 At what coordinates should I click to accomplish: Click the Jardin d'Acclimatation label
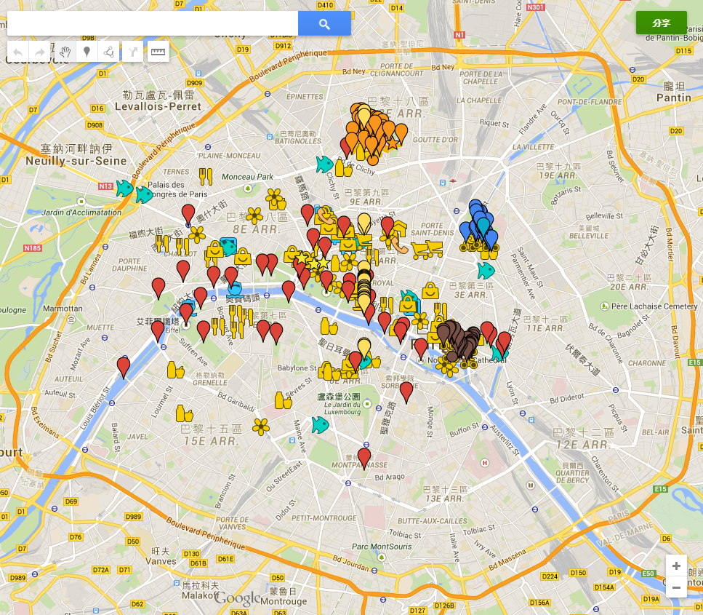pyautogui.click(x=81, y=213)
